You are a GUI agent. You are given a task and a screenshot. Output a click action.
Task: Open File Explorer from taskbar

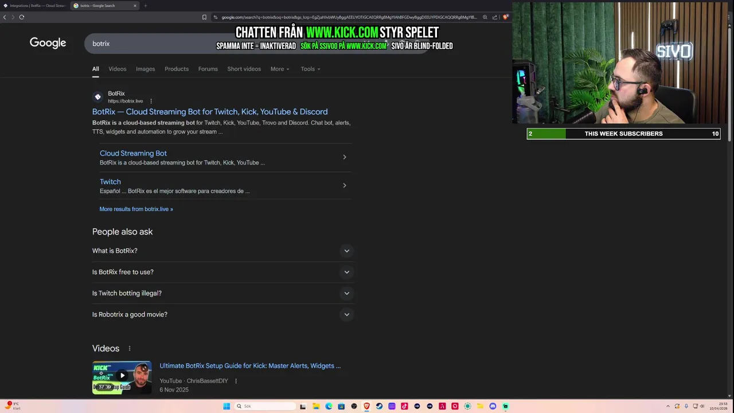[x=316, y=406]
